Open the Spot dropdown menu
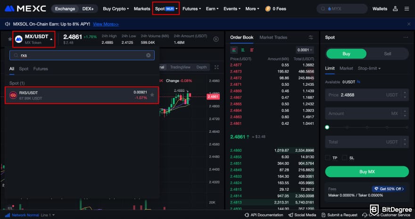The image size is (415, 219). 166,9
